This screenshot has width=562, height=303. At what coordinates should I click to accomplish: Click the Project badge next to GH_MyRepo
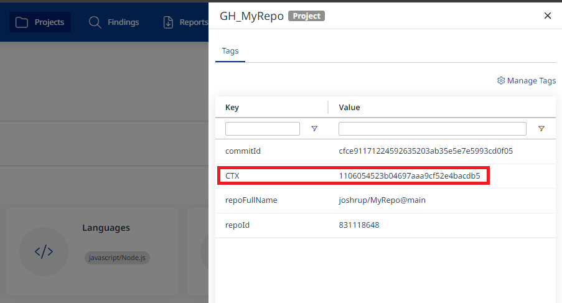(306, 16)
